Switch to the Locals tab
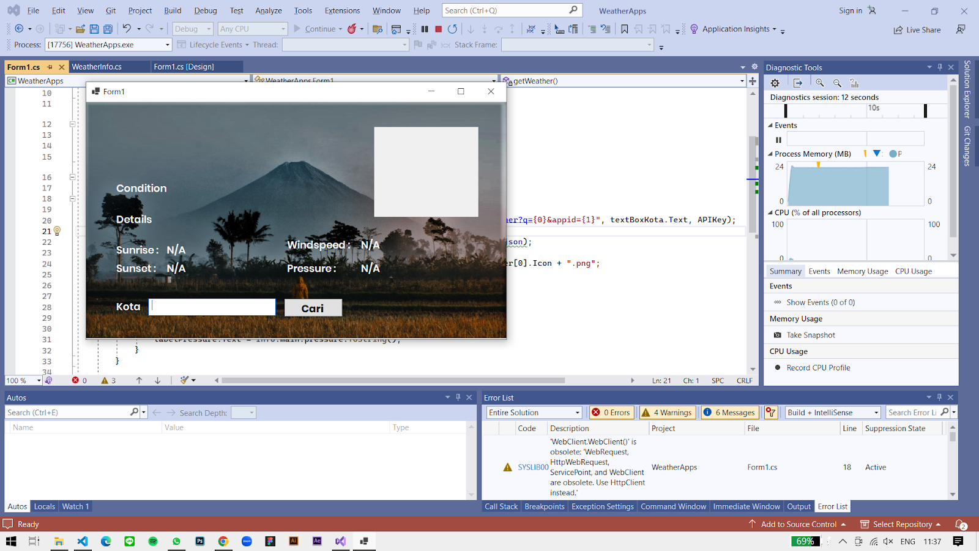The width and height of the screenshot is (979, 551). (45, 506)
